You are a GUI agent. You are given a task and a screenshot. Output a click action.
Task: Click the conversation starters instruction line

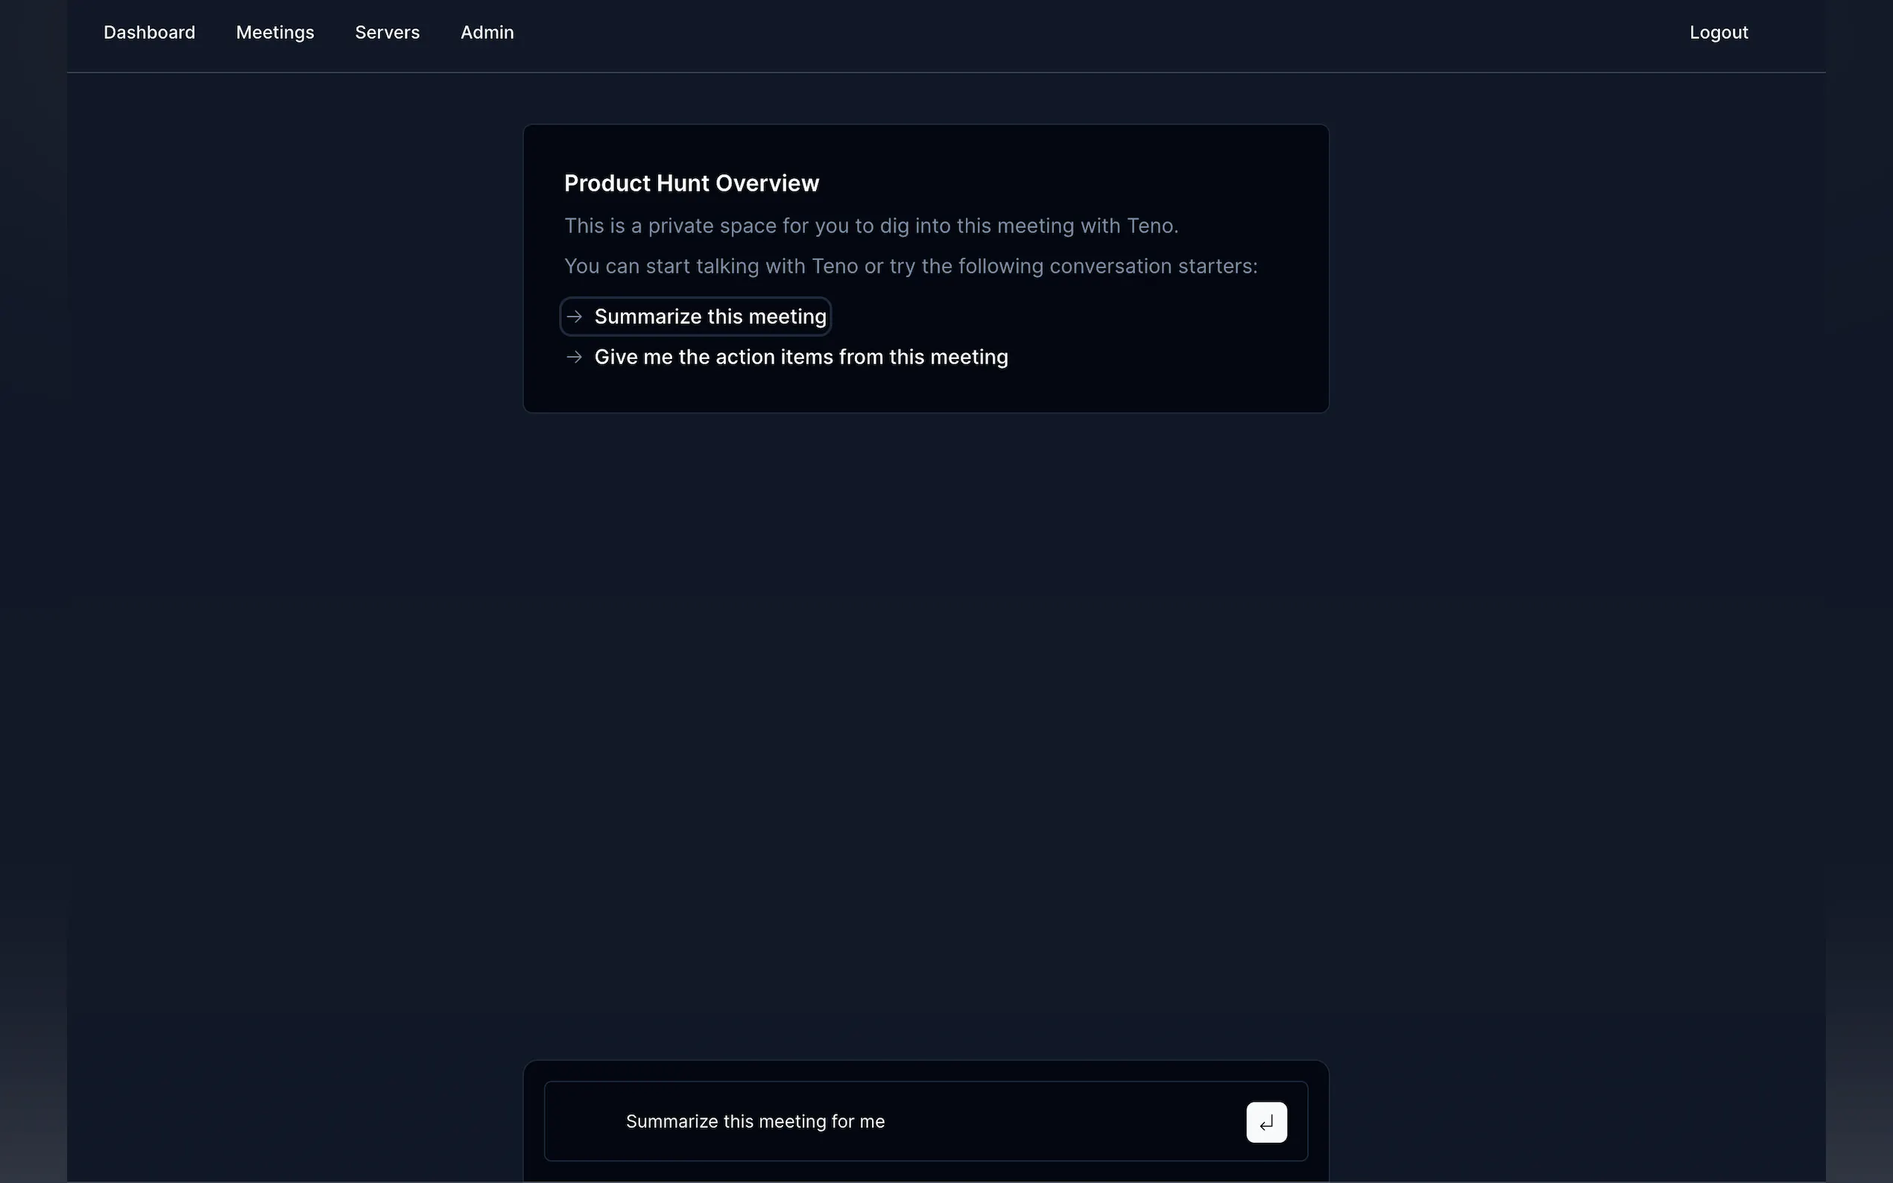point(910,267)
